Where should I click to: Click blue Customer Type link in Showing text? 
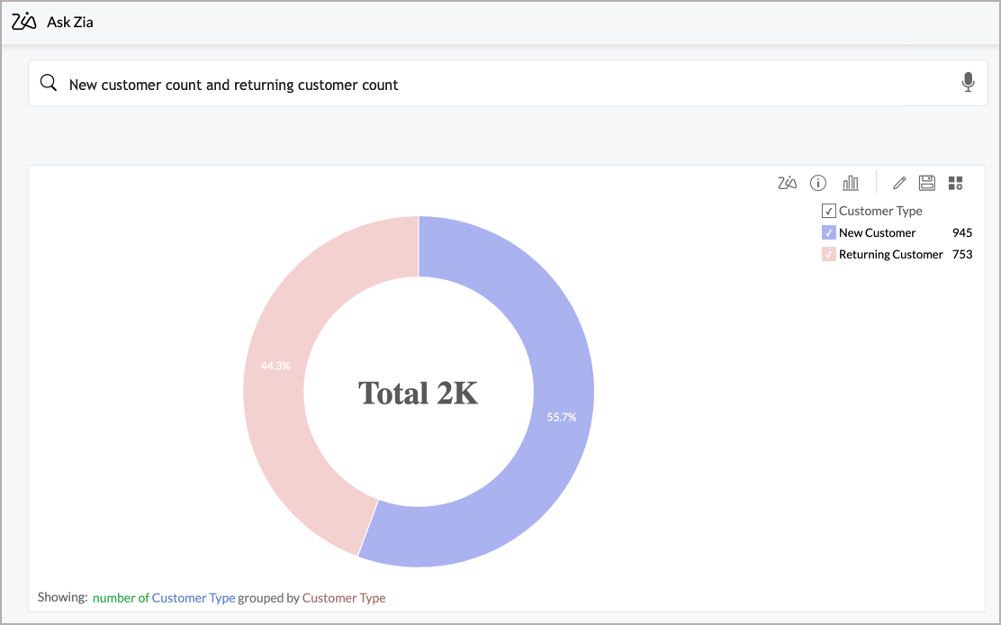point(194,597)
